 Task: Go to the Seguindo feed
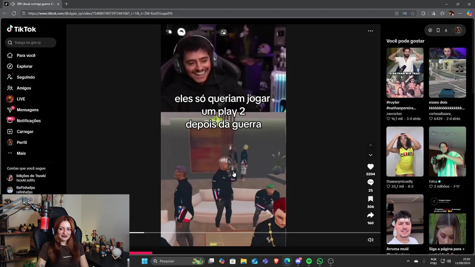pos(21,77)
